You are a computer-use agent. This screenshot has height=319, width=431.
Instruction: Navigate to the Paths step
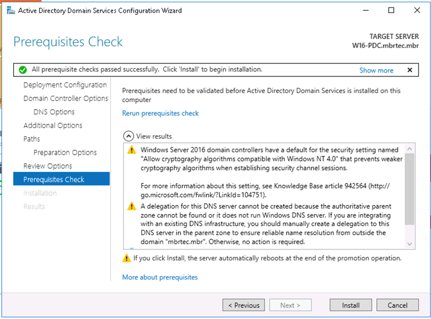(x=31, y=139)
